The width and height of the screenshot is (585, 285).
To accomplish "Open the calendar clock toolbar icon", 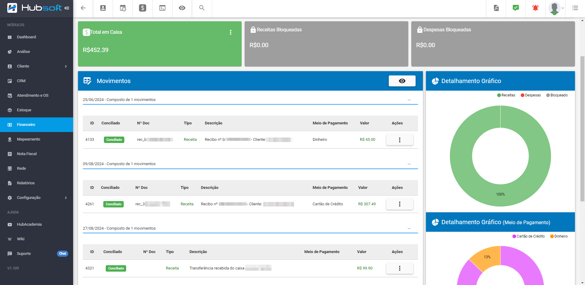I will click(123, 8).
